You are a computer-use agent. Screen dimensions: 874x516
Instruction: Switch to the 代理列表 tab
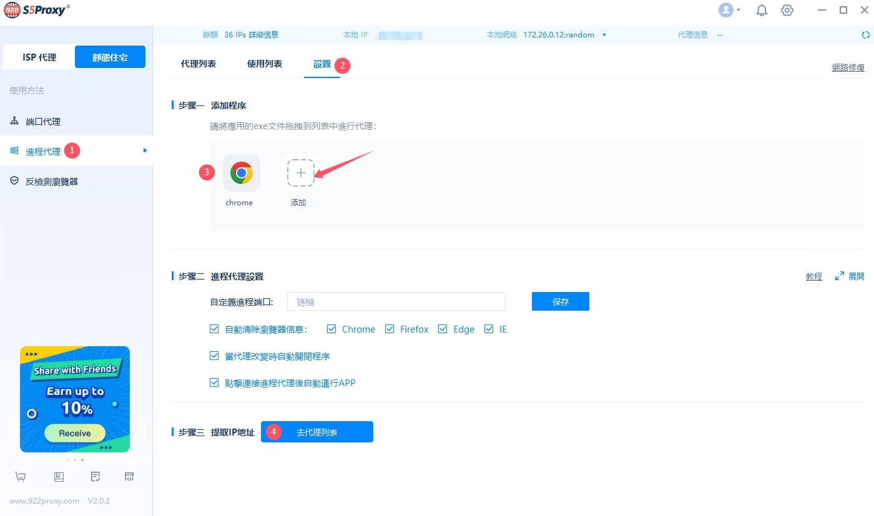199,64
